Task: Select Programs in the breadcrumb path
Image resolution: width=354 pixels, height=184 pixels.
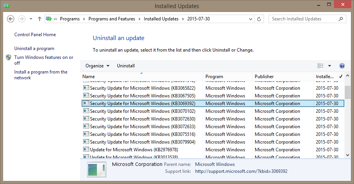Action: click(x=70, y=19)
